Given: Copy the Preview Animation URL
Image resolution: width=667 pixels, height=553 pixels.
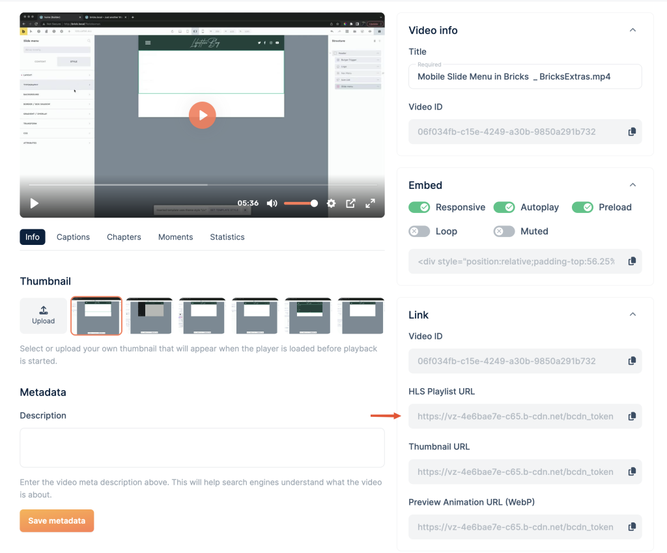Looking at the screenshot, I should pos(631,527).
